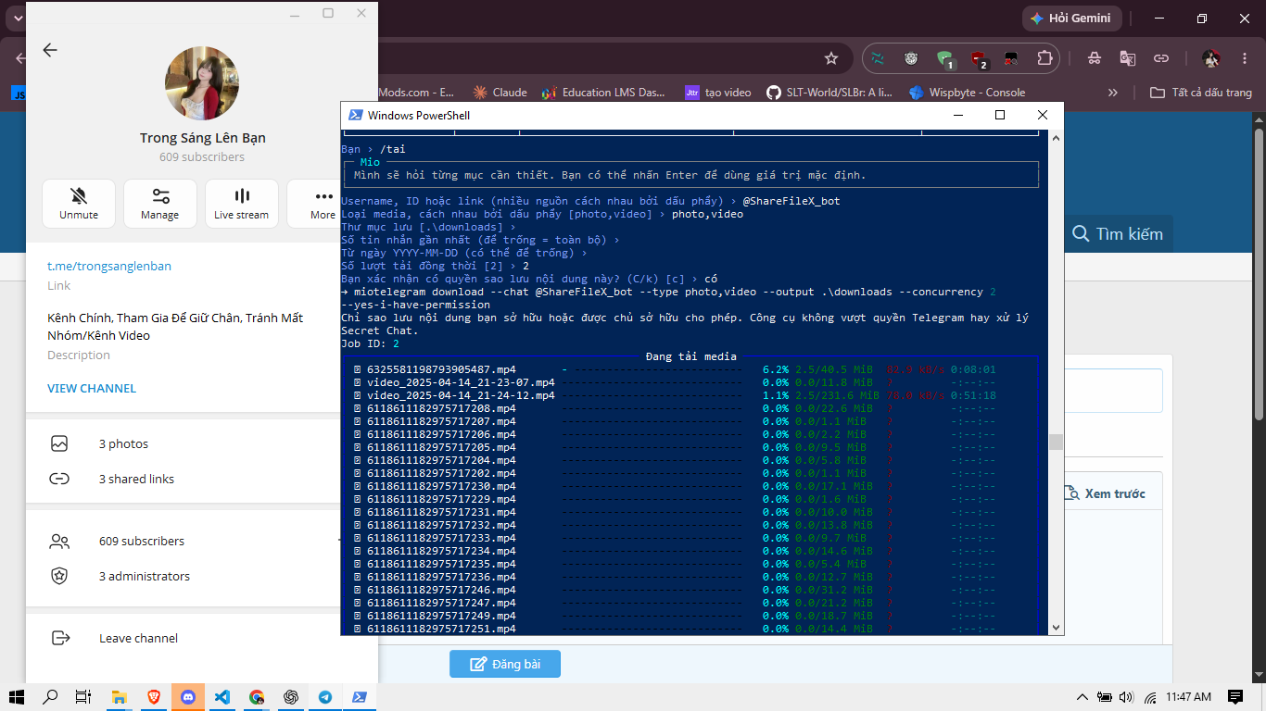Click the teal arrows Chrome extension icon
The height and width of the screenshot is (711, 1266).
[879, 58]
